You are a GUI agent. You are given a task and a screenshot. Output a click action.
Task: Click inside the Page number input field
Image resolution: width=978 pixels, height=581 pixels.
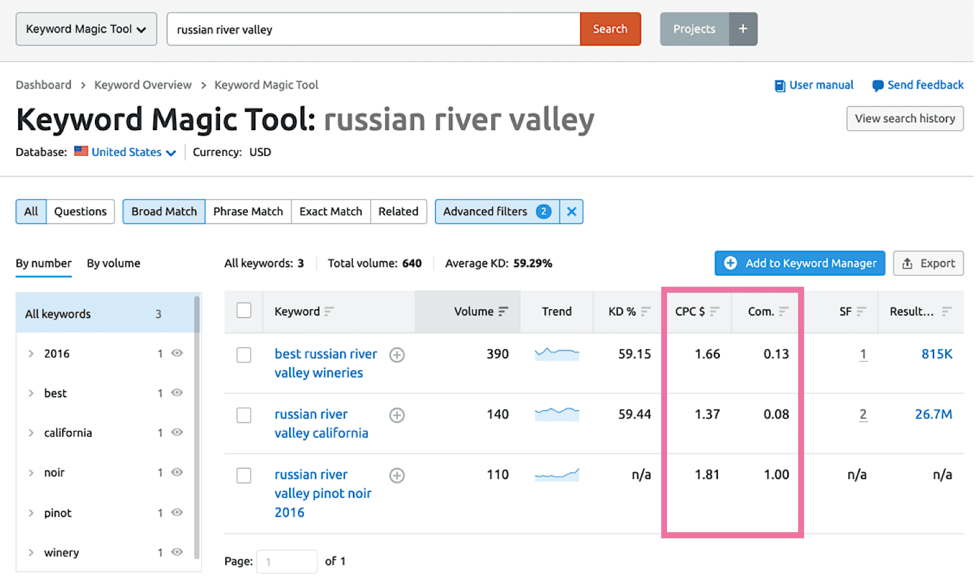pyautogui.click(x=286, y=561)
